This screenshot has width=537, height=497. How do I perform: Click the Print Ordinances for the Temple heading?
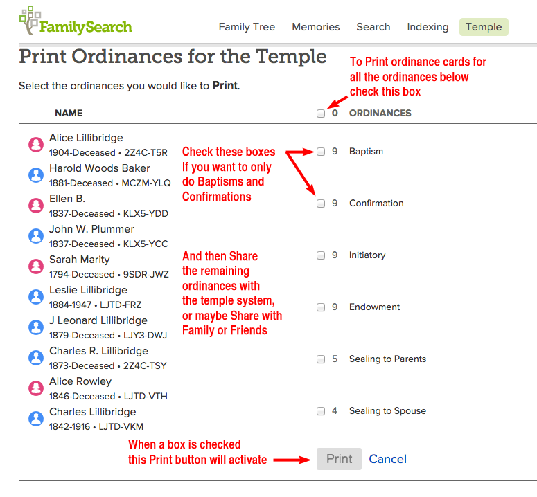173,57
